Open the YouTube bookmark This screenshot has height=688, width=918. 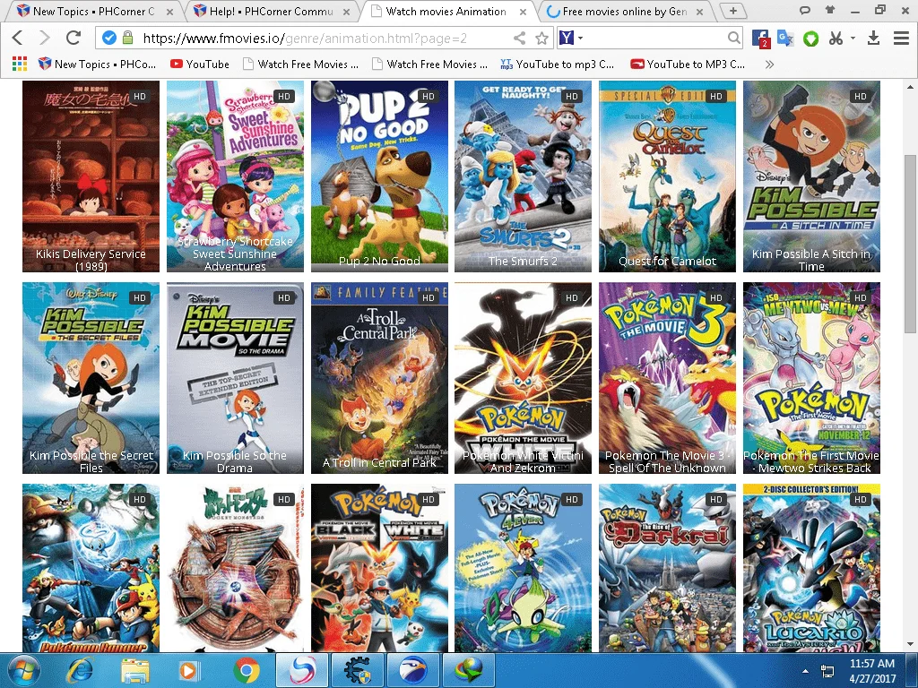[x=200, y=64]
